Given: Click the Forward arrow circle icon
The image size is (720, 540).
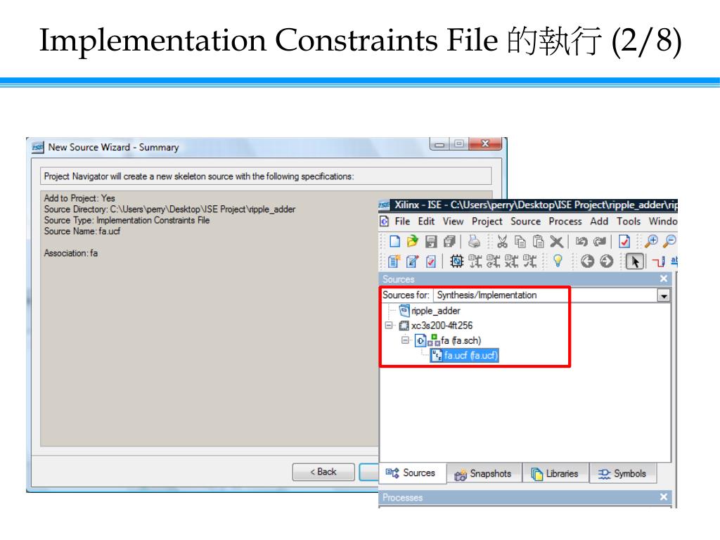Looking at the screenshot, I should [x=607, y=262].
